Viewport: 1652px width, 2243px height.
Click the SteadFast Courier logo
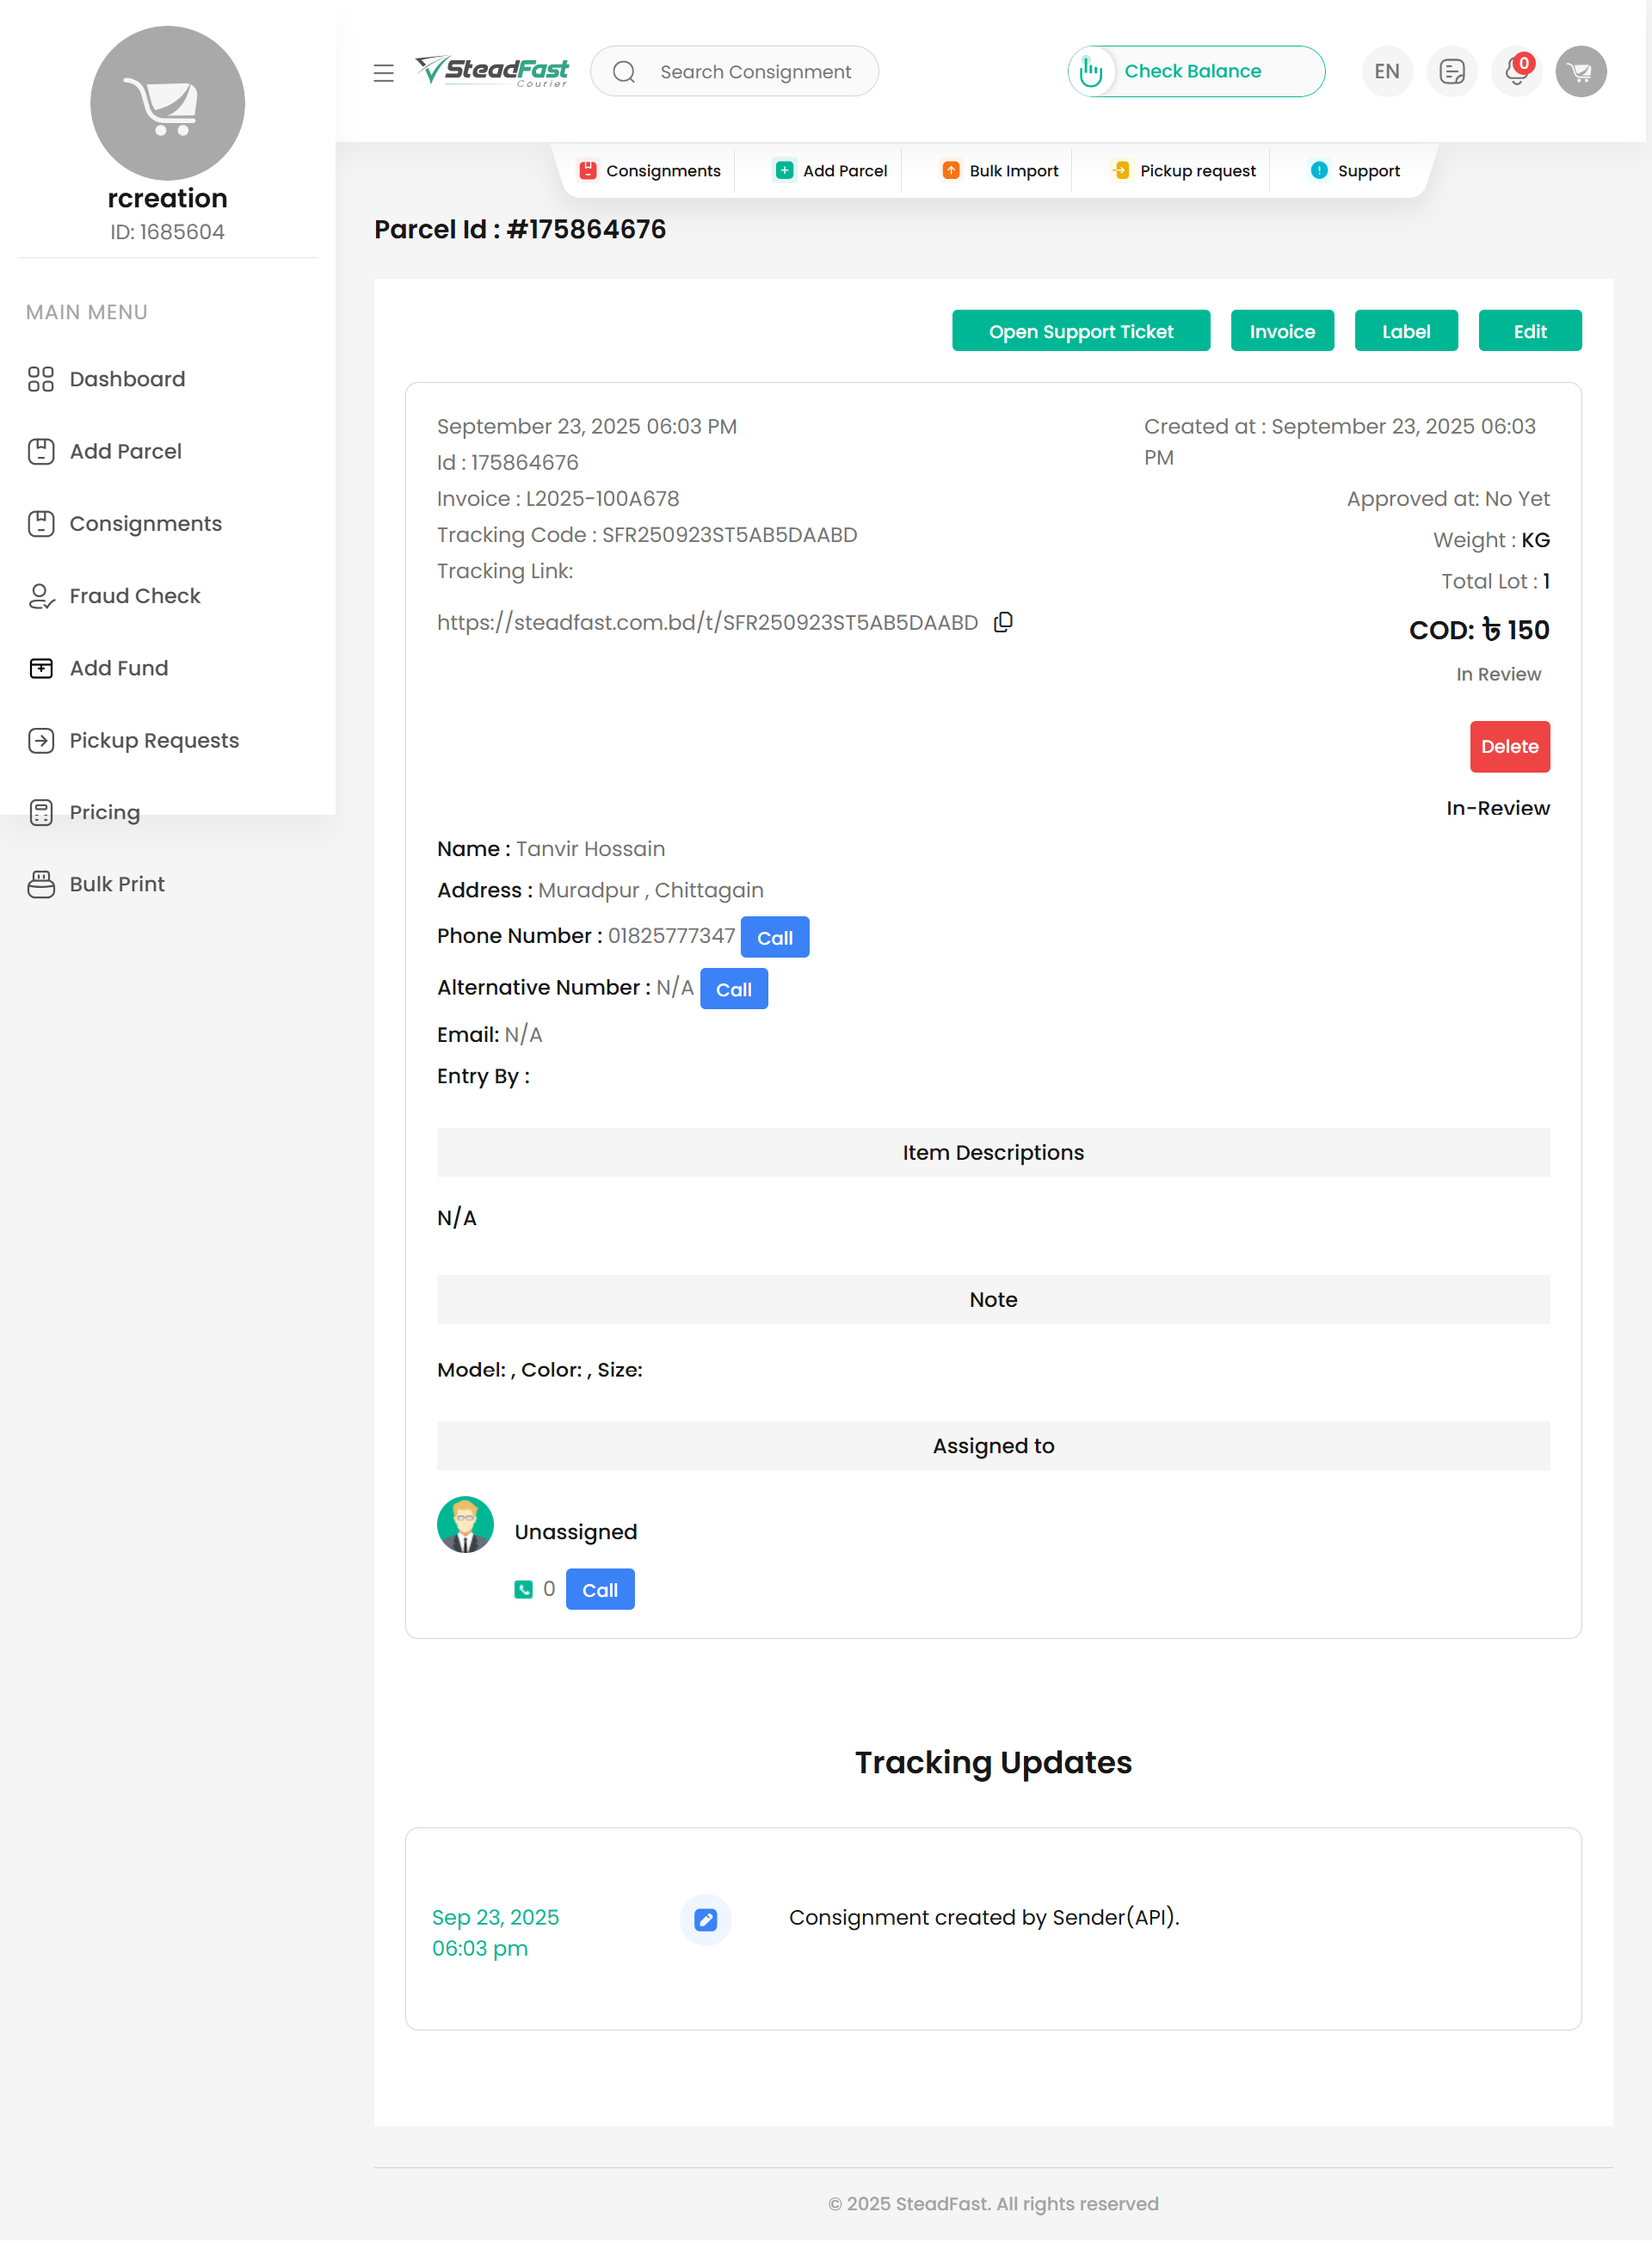tap(492, 71)
